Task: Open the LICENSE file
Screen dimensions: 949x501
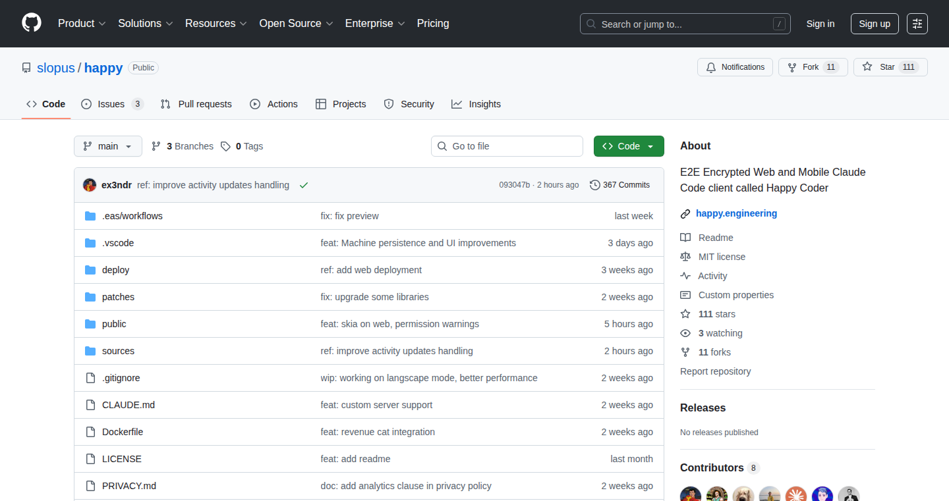Action: (x=122, y=459)
